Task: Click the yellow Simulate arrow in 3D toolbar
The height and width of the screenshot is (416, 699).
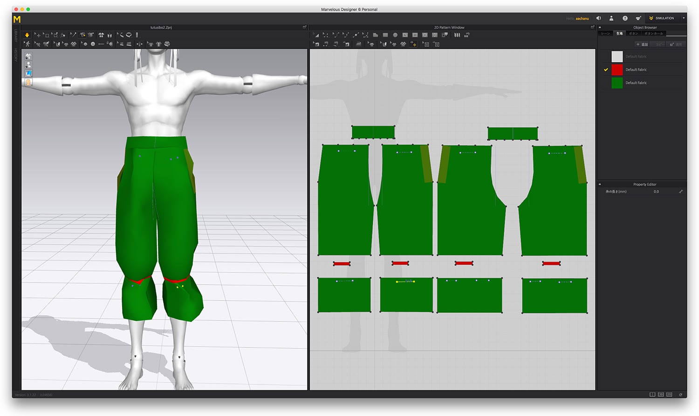Action: [27, 35]
